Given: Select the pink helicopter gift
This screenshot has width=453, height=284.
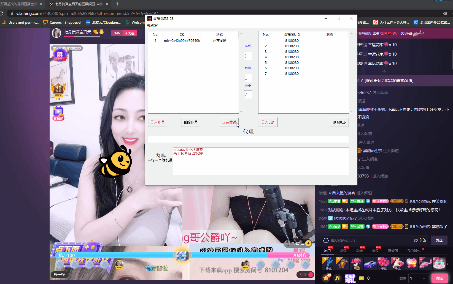Looking at the screenshot, I should pyautogui.click(x=425, y=264).
